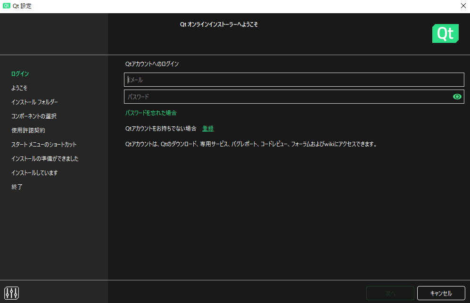
Task: Select スタート メニューのショートカット step
Action: [x=44, y=145]
